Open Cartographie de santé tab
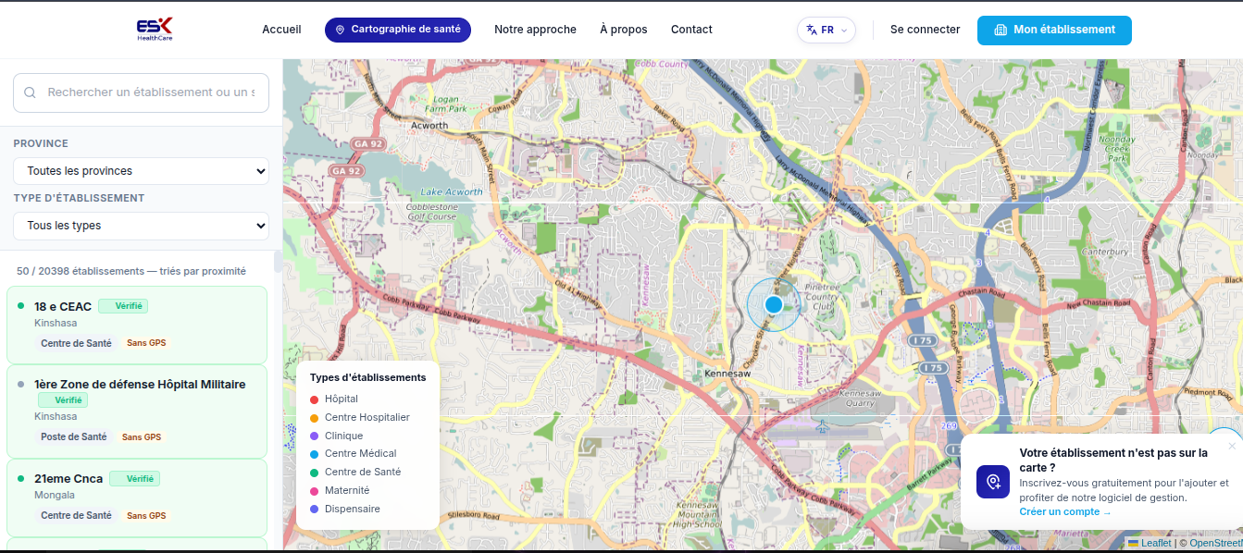This screenshot has width=1243, height=553. 398,30
